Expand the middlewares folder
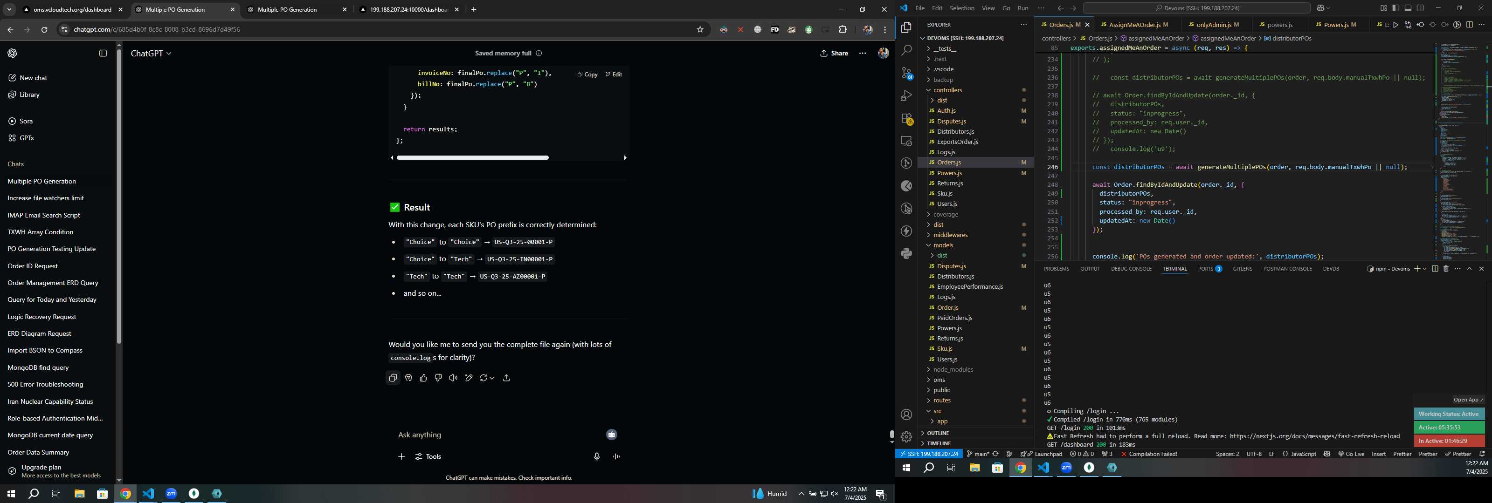Viewport: 1492px width, 503px height. 950,235
